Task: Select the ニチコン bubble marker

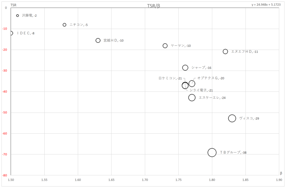Action: coord(64,25)
